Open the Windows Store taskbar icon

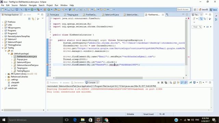click(x=90, y=120)
